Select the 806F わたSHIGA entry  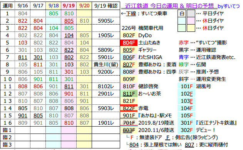[141, 57]
